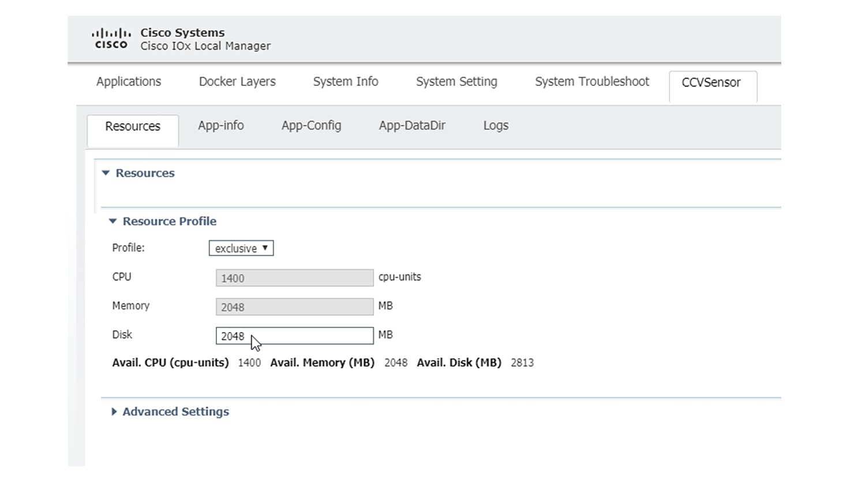Screen dimensions: 850x482
Task: Open the Applications tab
Action: click(x=129, y=82)
